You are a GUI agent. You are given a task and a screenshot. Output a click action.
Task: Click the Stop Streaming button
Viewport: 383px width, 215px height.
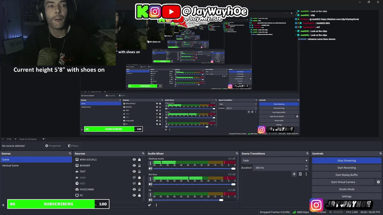point(346,160)
